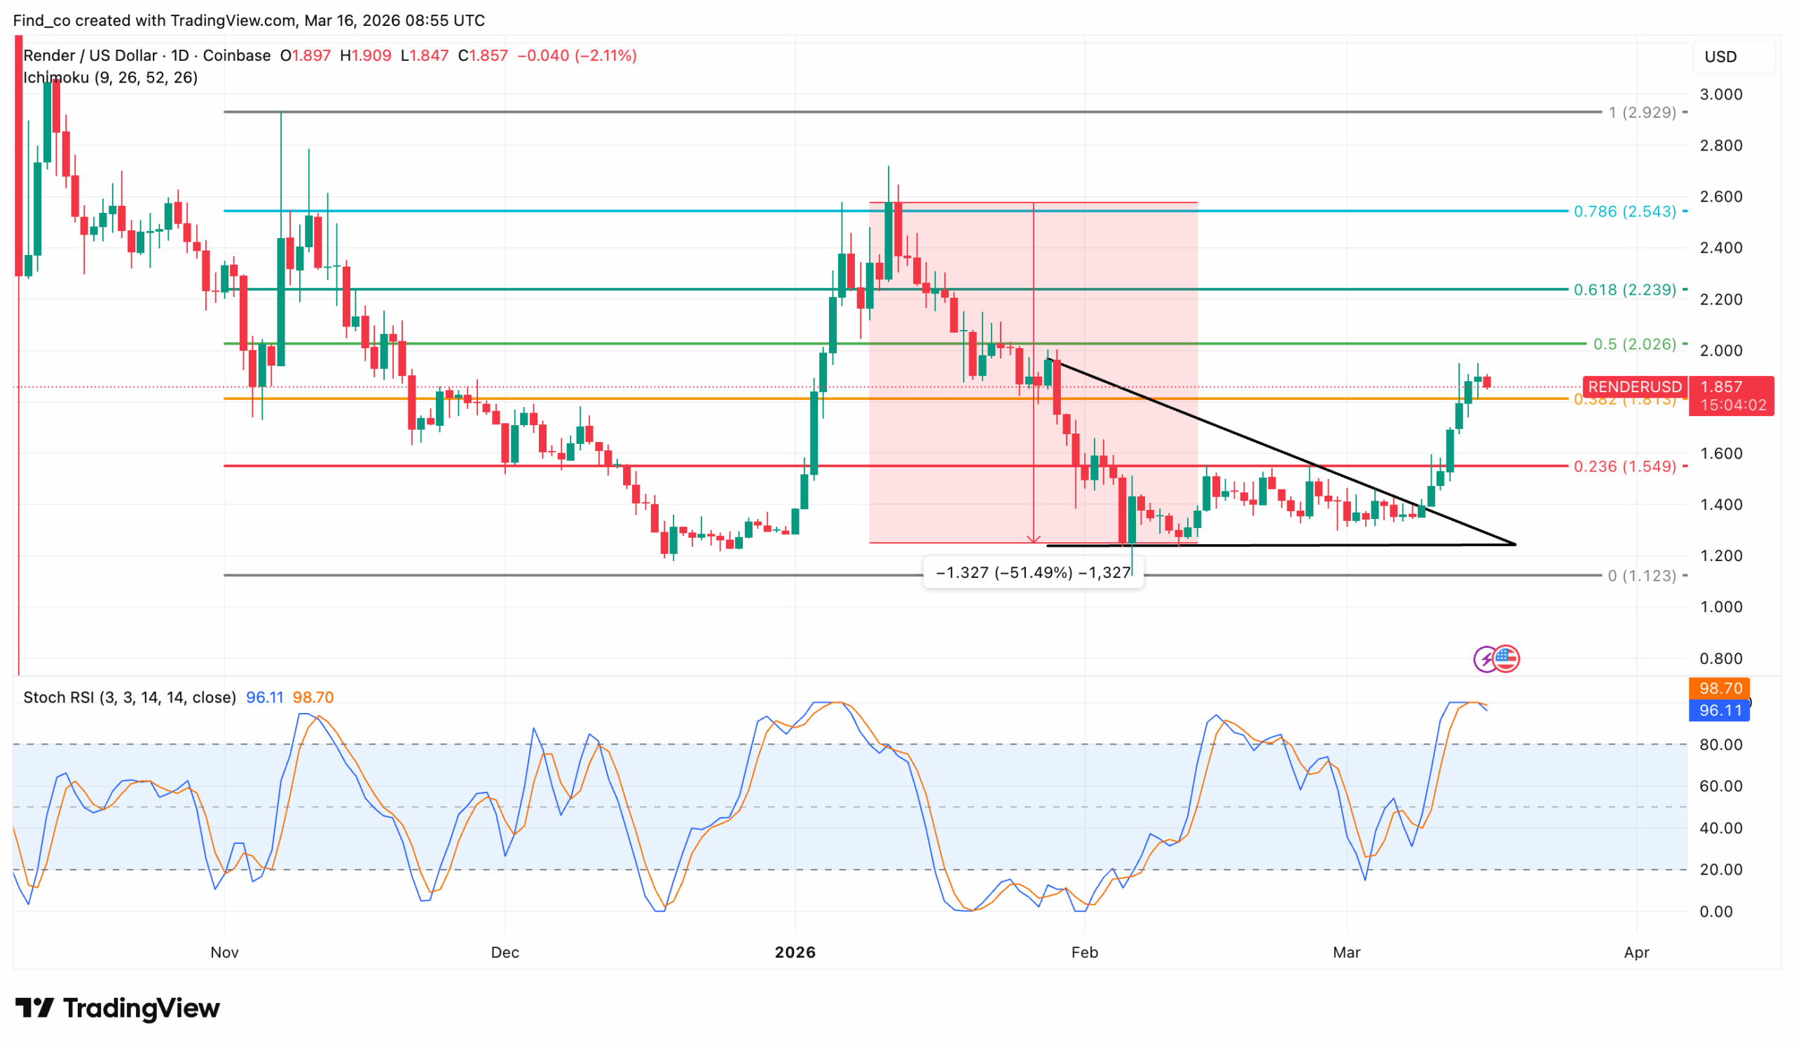The image size is (1794, 1047).
Task: Click the Nov label on time axis
Action: point(224,952)
